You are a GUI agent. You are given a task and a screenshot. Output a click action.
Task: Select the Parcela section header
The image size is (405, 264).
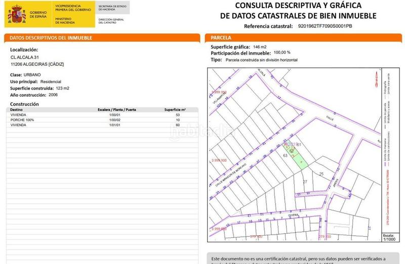pyautogui.click(x=221, y=38)
